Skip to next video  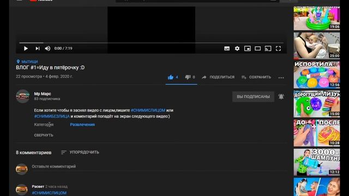click(x=38, y=48)
